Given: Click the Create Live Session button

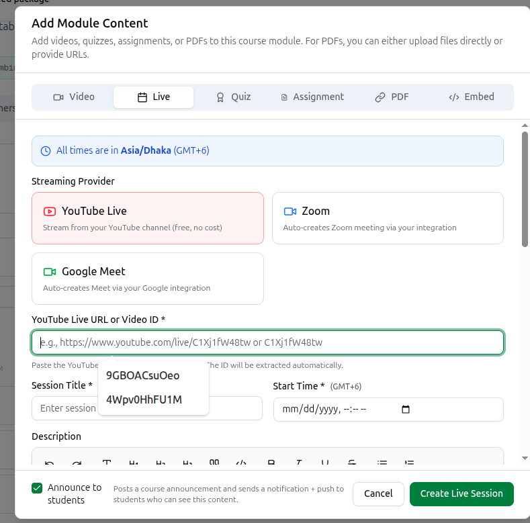Looking at the screenshot, I should click(461, 493).
